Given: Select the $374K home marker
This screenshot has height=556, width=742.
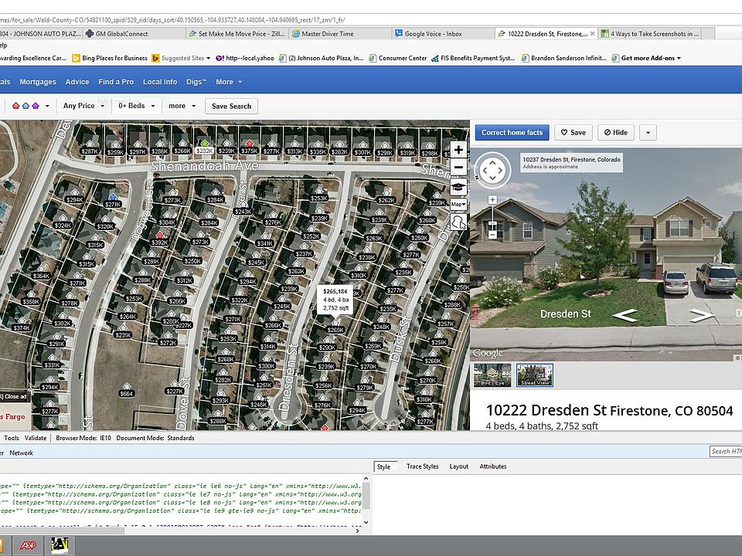Looking at the screenshot, I should click(x=22, y=325).
